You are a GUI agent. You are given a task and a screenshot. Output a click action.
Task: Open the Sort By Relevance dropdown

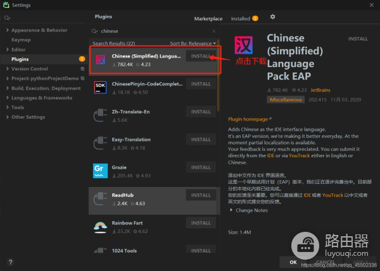tap(193, 44)
